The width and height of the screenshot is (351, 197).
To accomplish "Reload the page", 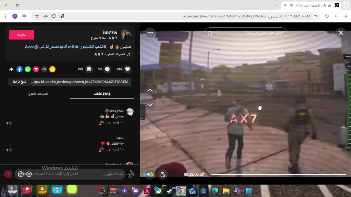I will (327, 16).
